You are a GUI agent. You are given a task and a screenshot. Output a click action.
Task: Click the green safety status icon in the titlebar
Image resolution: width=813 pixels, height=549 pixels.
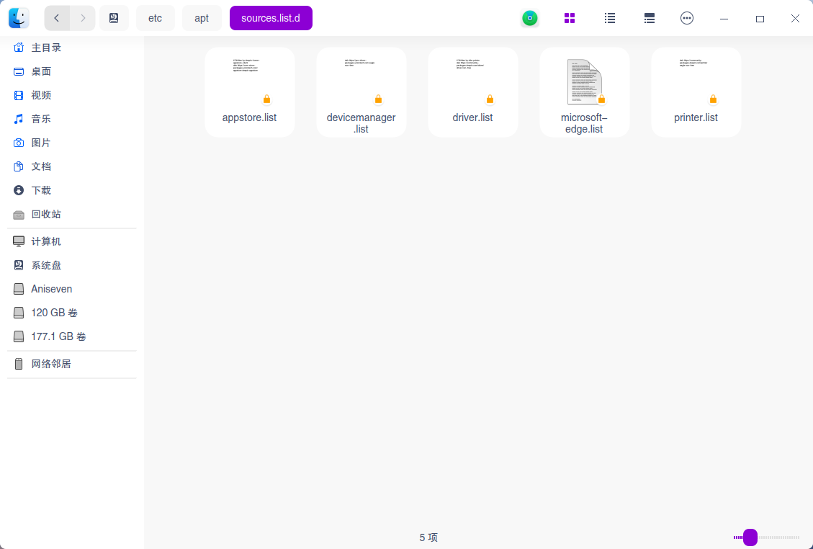pos(529,18)
